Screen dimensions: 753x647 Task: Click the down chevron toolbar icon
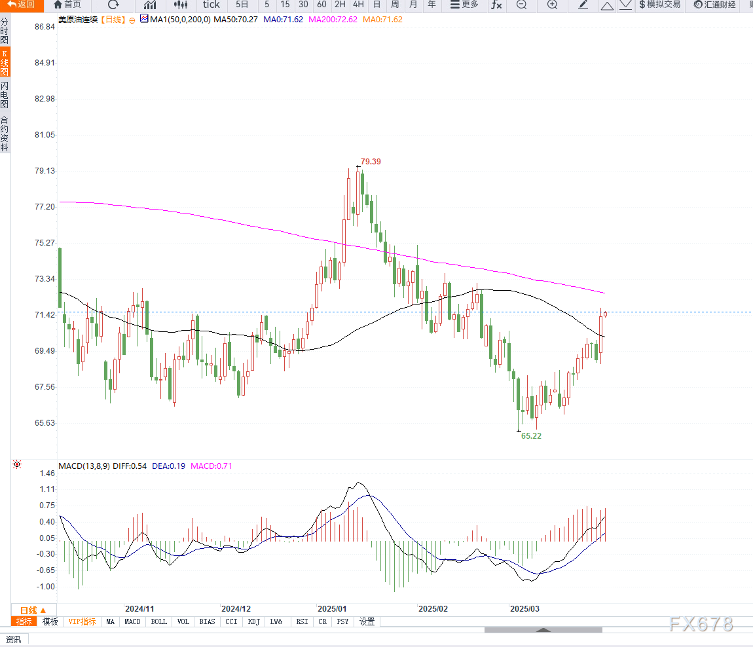pyautogui.click(x=625, y=5)
